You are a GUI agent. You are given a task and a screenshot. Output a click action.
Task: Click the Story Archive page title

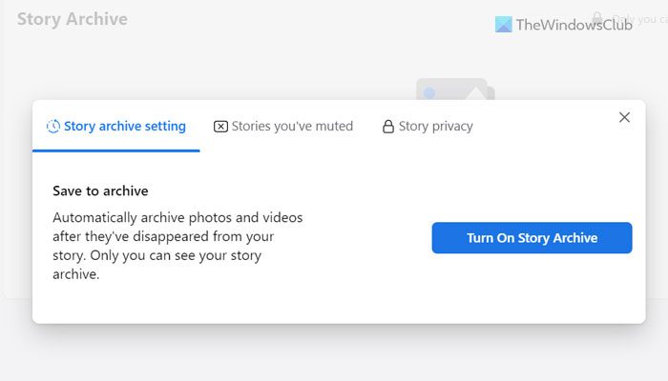pos(73,19)
